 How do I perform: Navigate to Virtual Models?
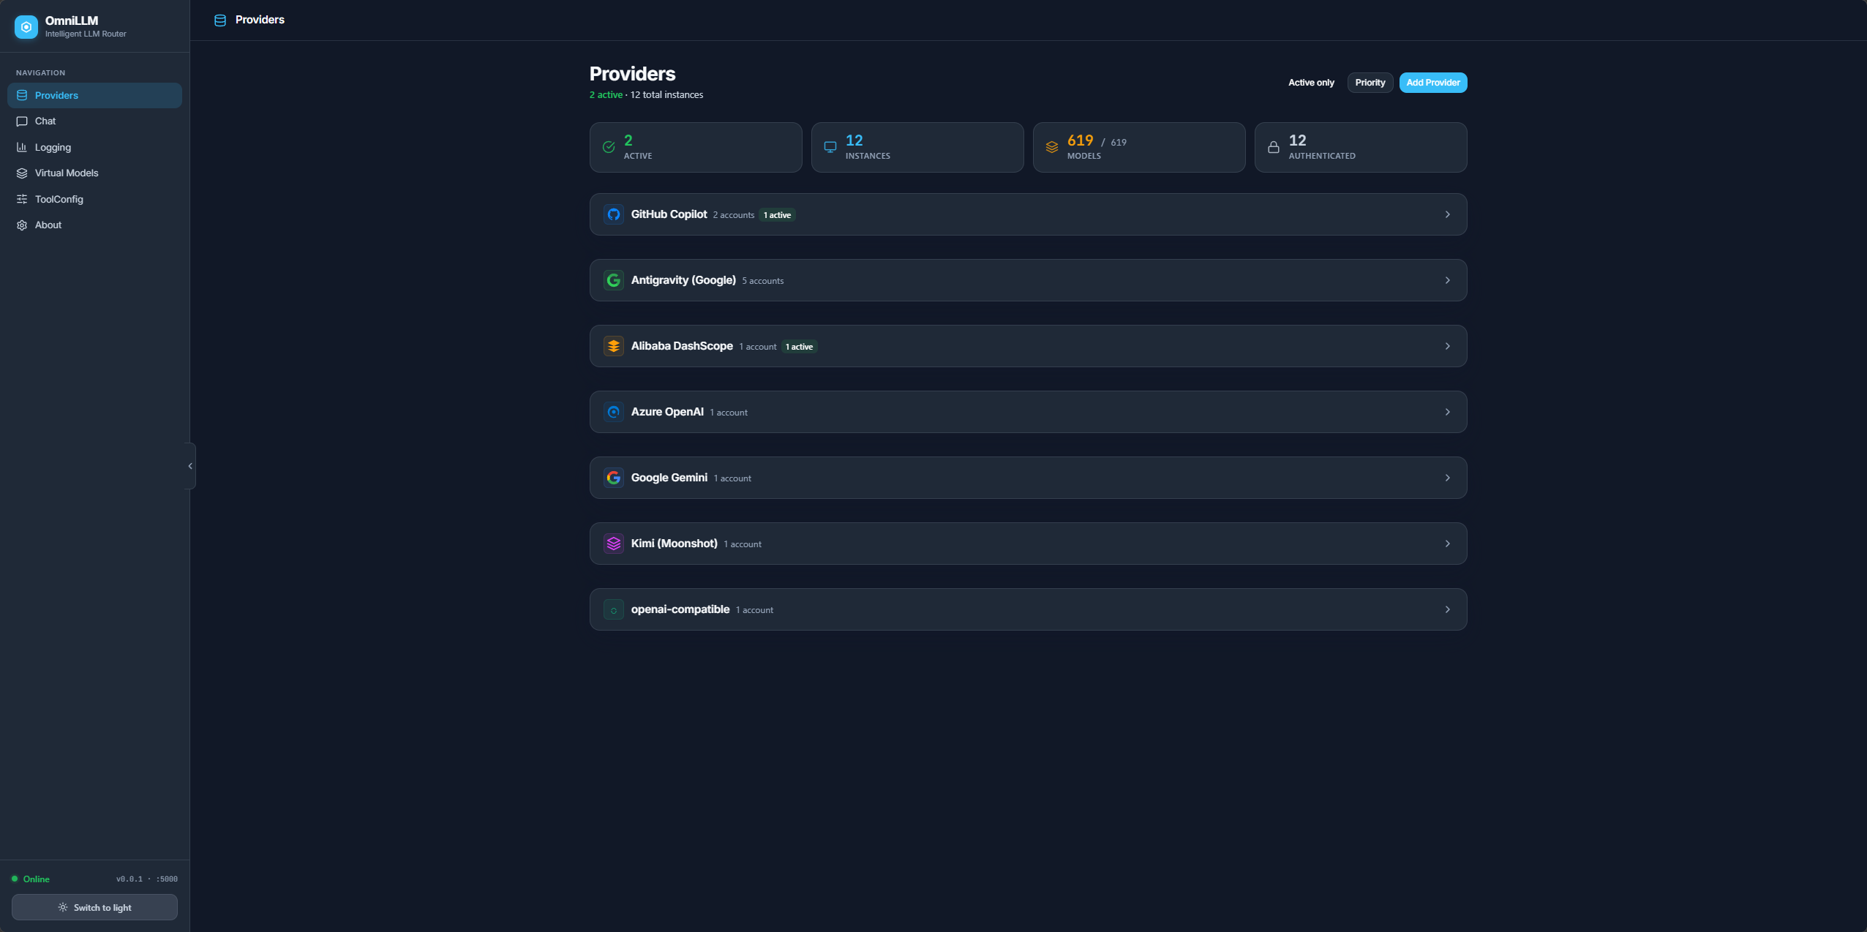[x=67, y=173]
